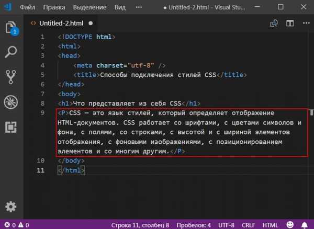This screenshot has width=314, height=229.
Task: Click the unsaved dot on Untitled-2.html tab
Action: point(91,24)
